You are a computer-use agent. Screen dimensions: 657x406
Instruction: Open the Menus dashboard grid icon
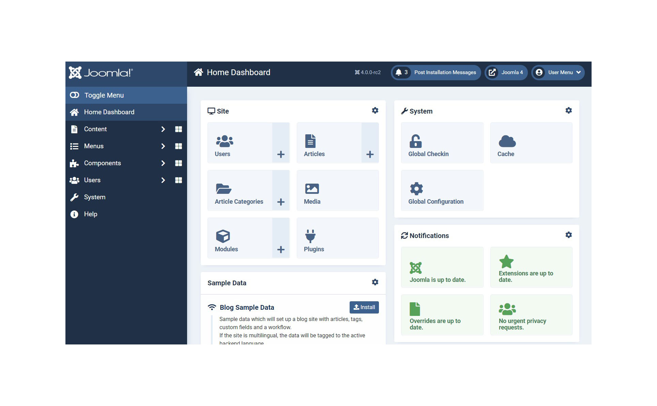click(x=179, y=146)
